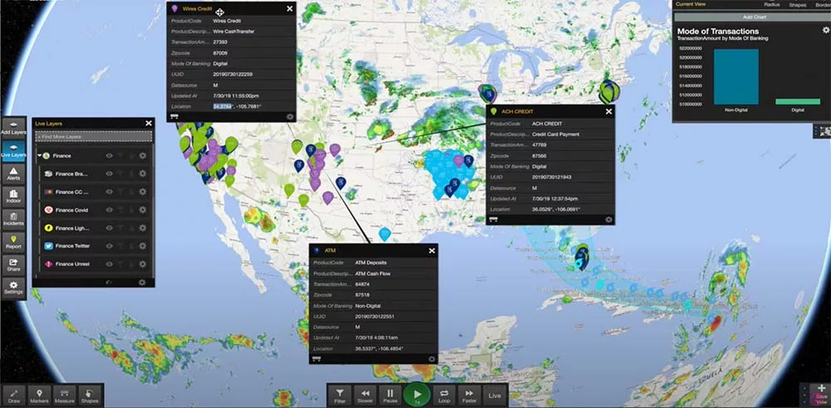The image size is (831, 408).
Task: Click table icon in ATM popup footer
Action: (317, 359)
